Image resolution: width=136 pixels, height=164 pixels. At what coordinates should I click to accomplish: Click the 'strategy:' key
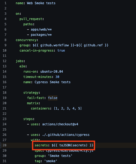32,93
